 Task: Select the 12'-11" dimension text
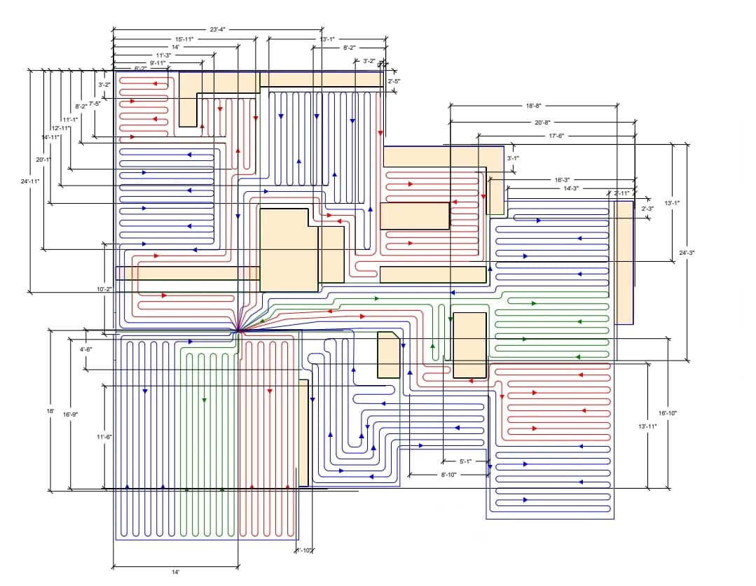(61, 128)
